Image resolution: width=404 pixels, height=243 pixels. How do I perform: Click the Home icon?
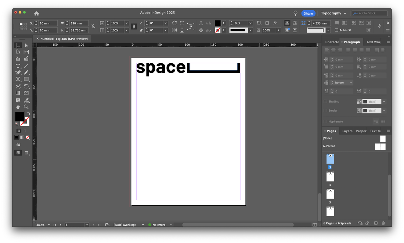[x=37, y=13]
